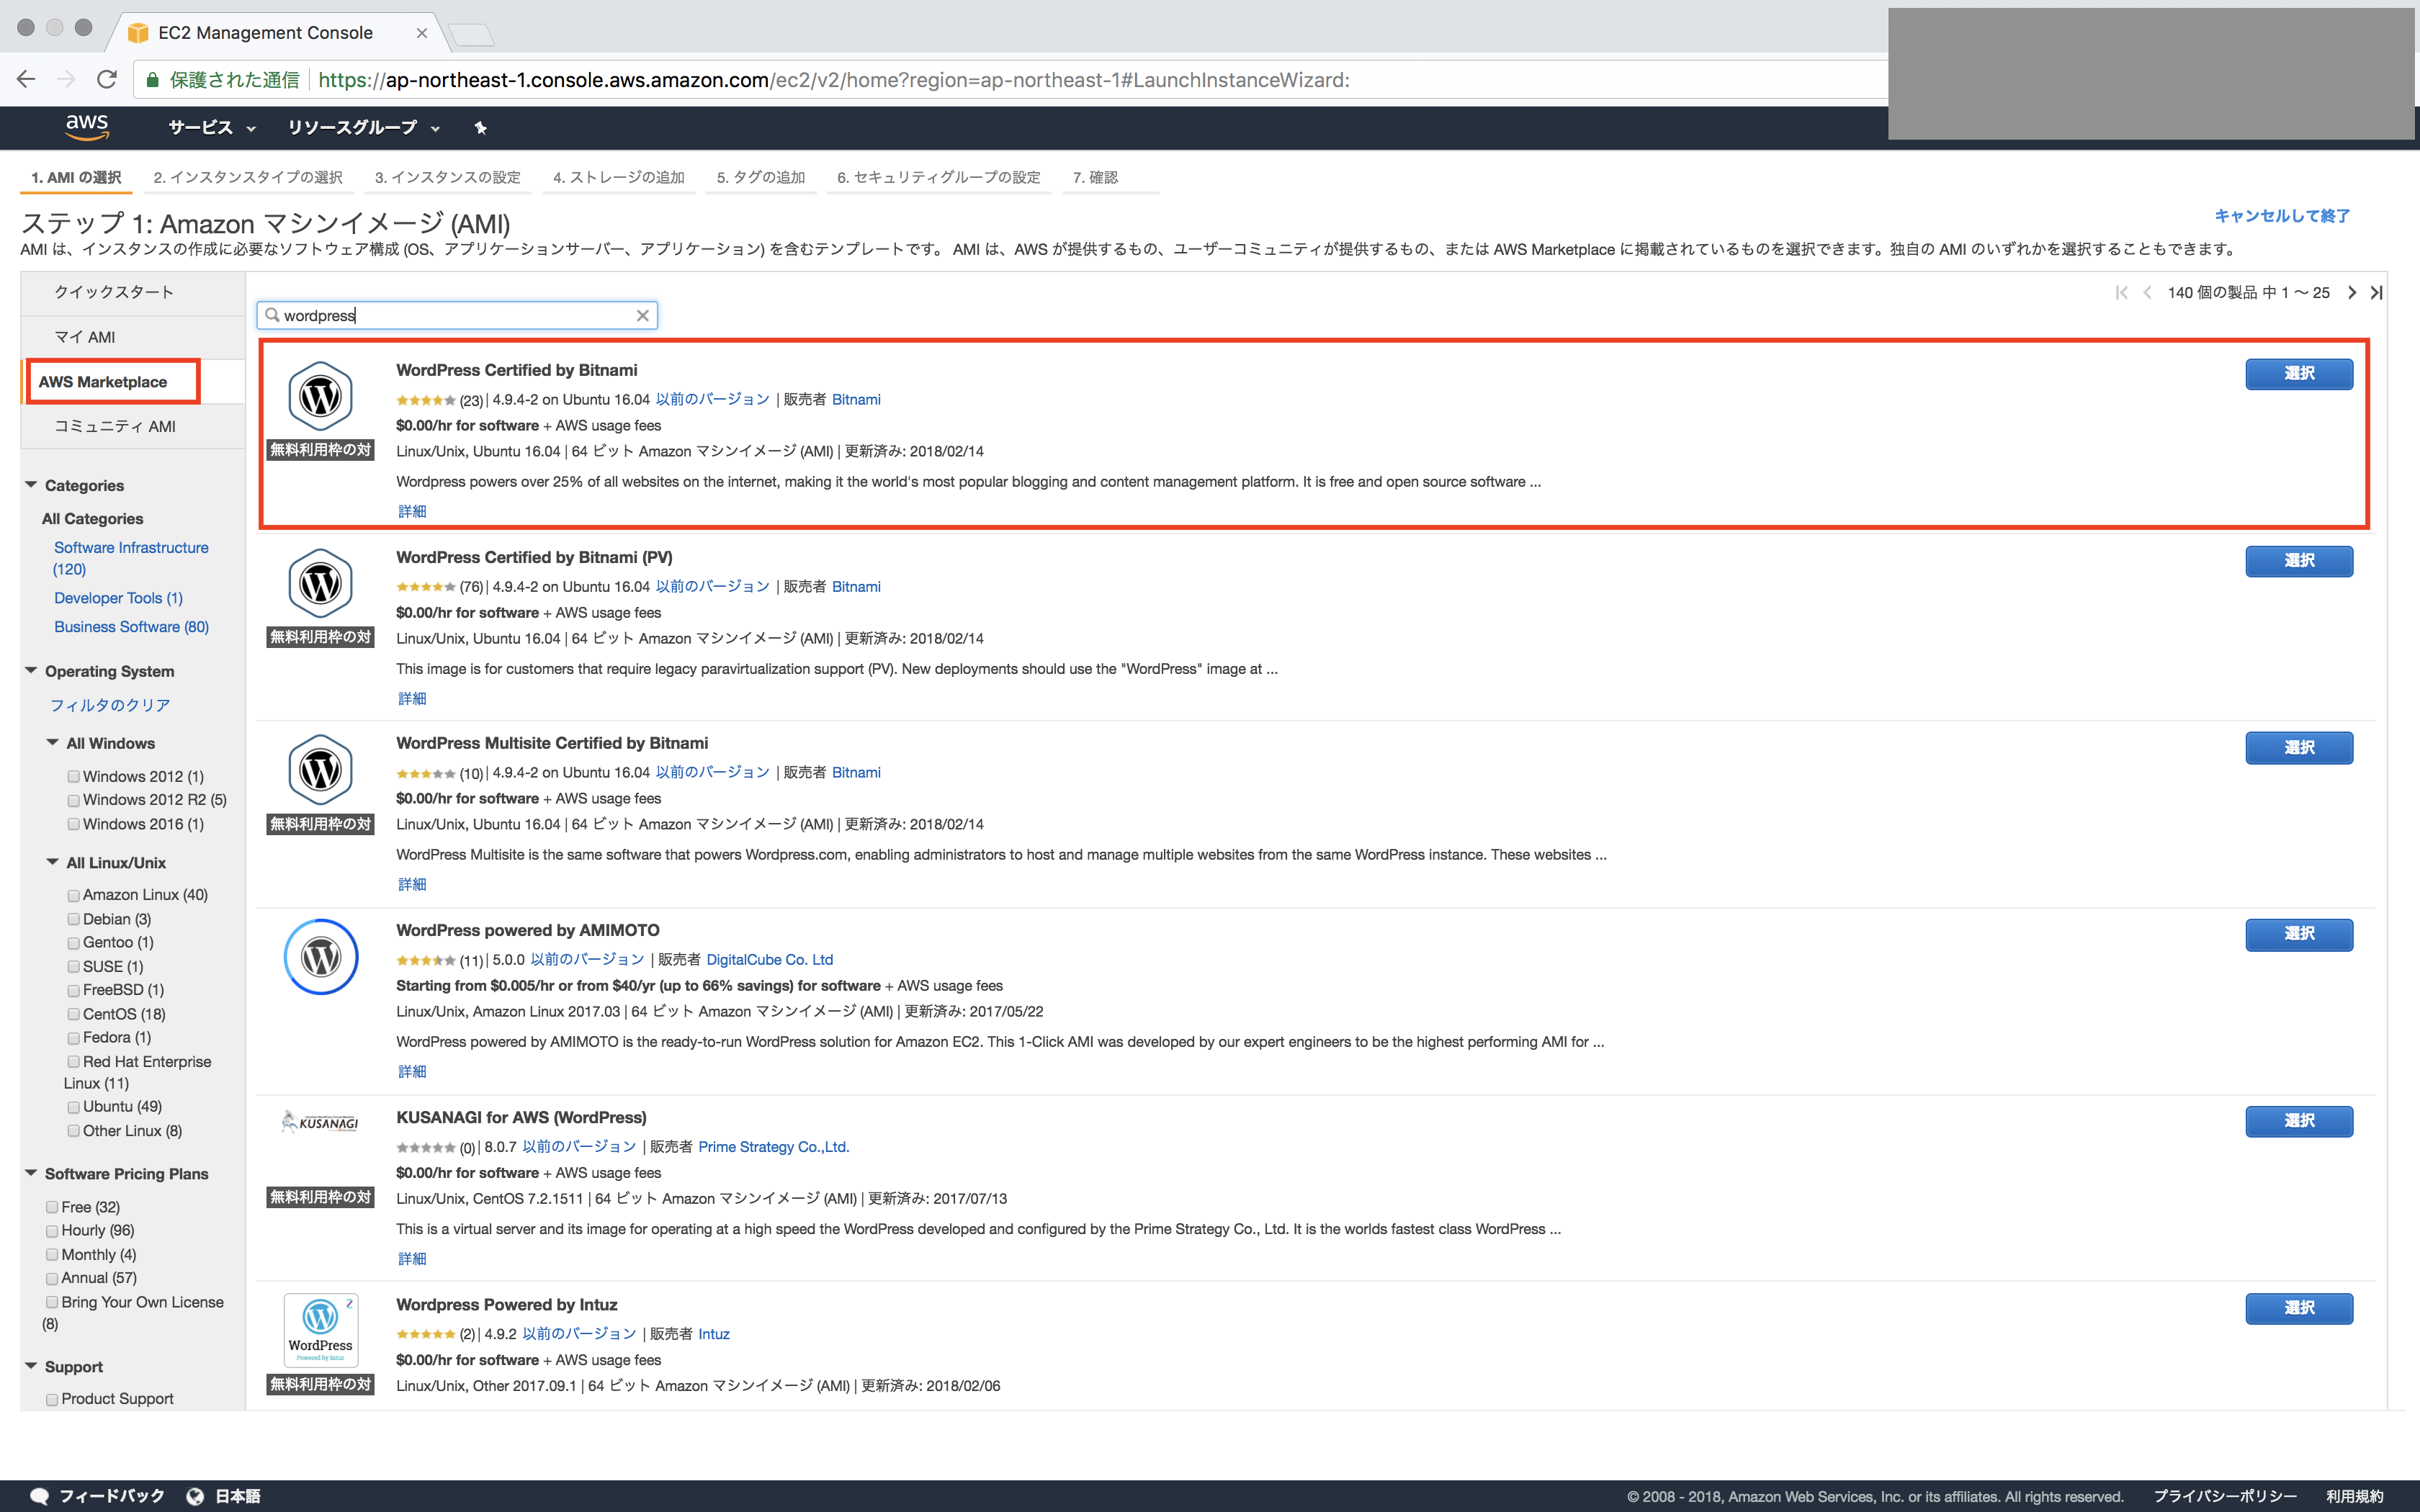The width and height of the screenshot is (2420, 1512).
Task: Collapse the Support section
Action: (x=31, y=1366)
